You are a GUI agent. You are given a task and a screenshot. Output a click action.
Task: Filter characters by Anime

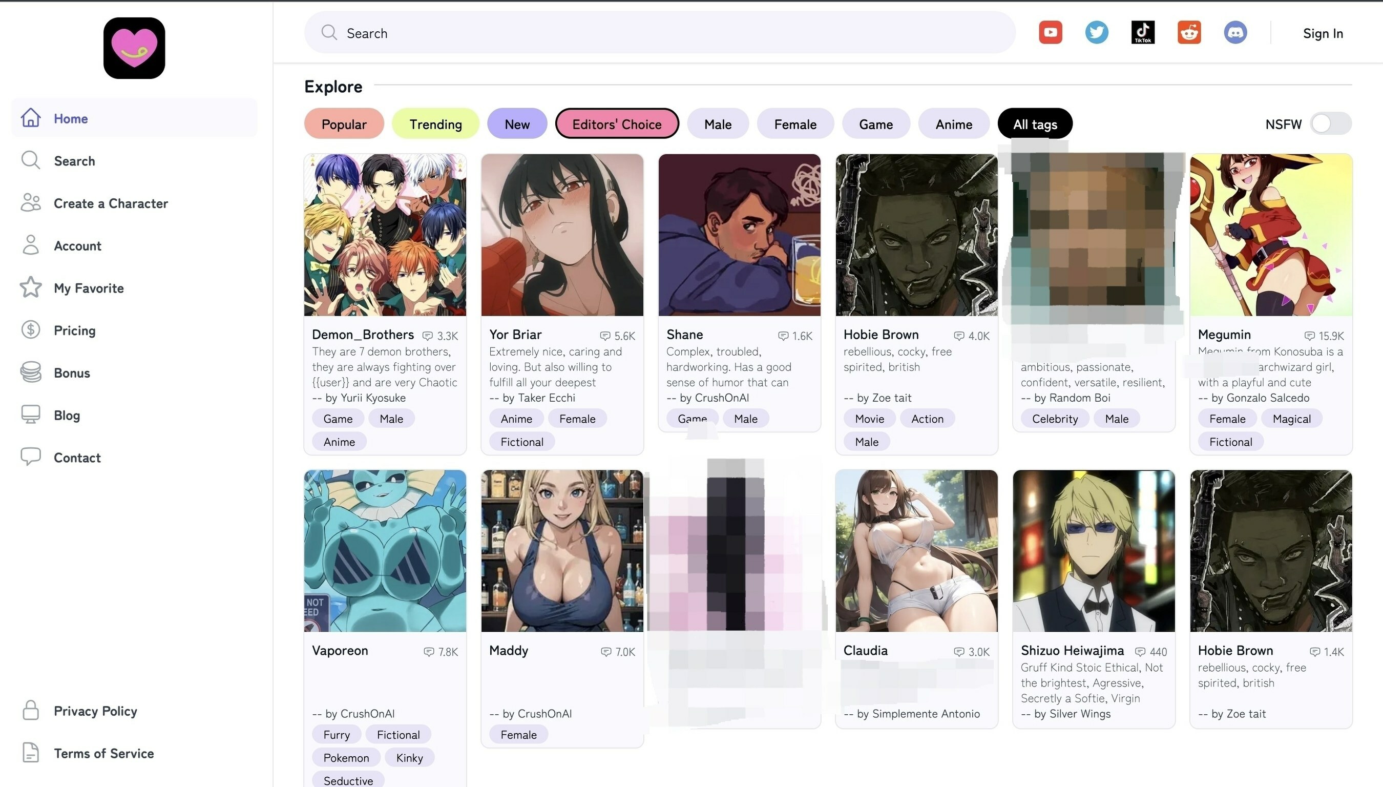(x=954, y=124)
